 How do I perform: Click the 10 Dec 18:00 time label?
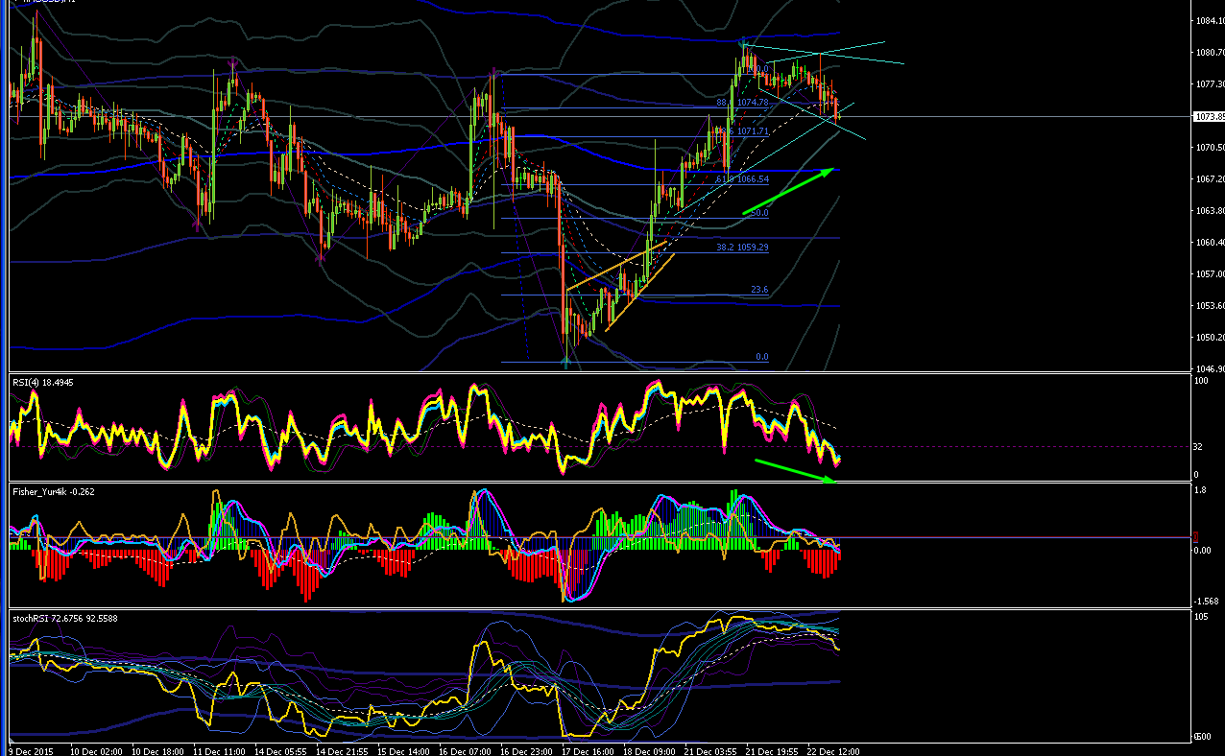pos(157,751)
